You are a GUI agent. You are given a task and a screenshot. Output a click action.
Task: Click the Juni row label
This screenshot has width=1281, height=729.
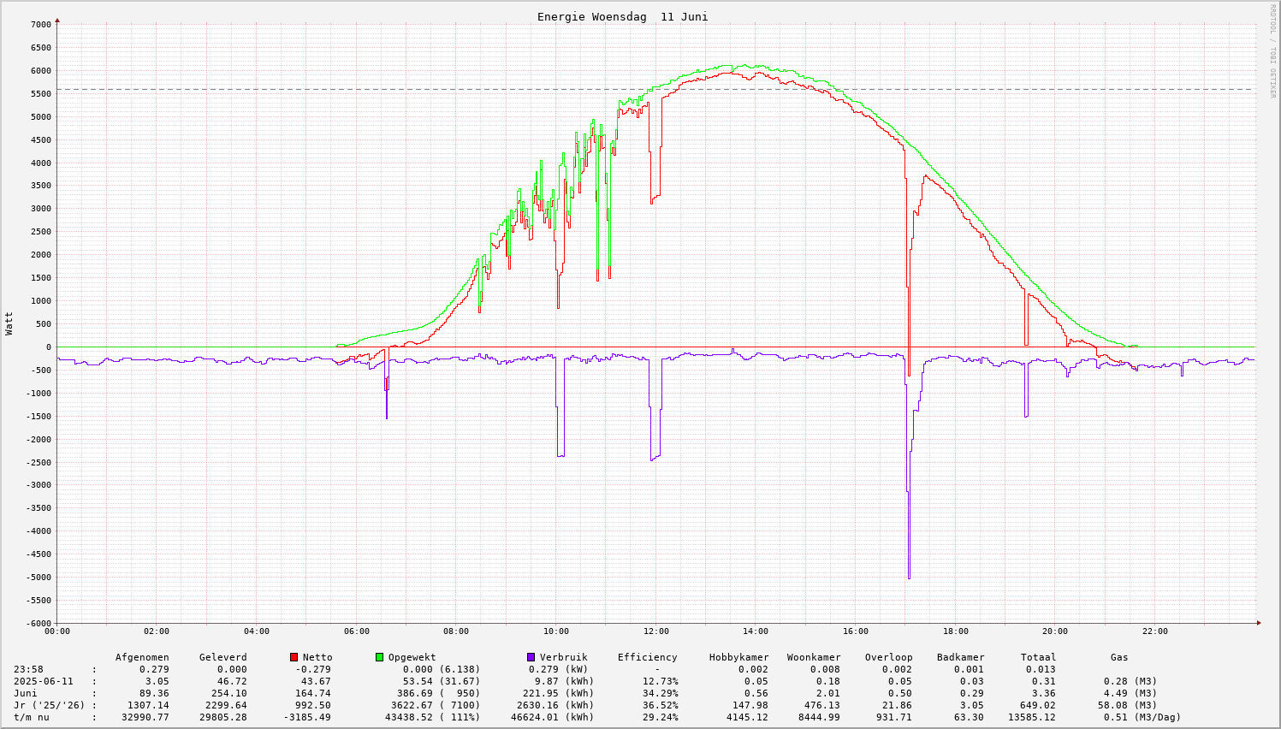tap(26, 693)
